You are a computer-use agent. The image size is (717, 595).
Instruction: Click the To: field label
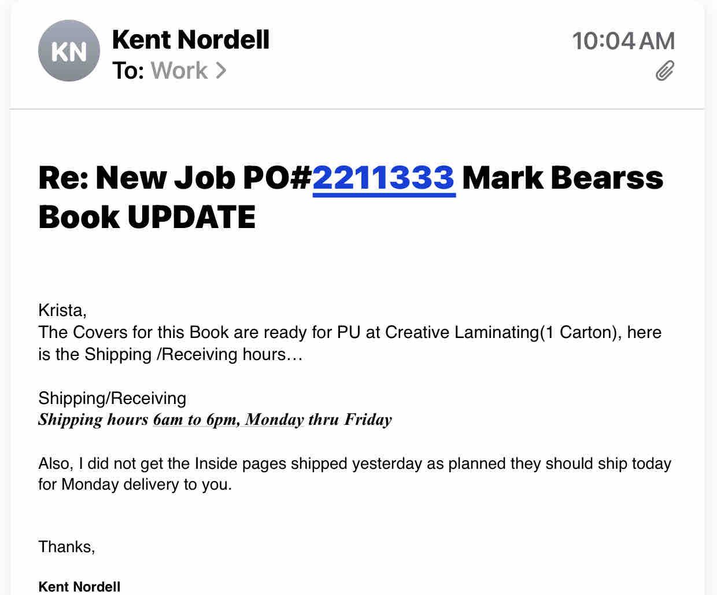click(x=128, y=71)
